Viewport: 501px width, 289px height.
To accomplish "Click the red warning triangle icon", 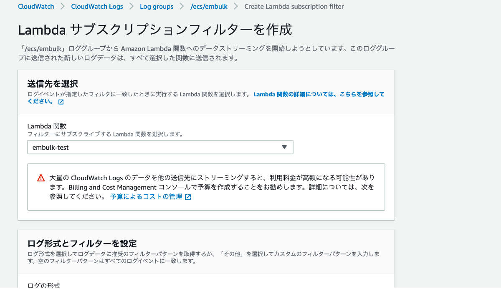I will [x=41, y=178].
